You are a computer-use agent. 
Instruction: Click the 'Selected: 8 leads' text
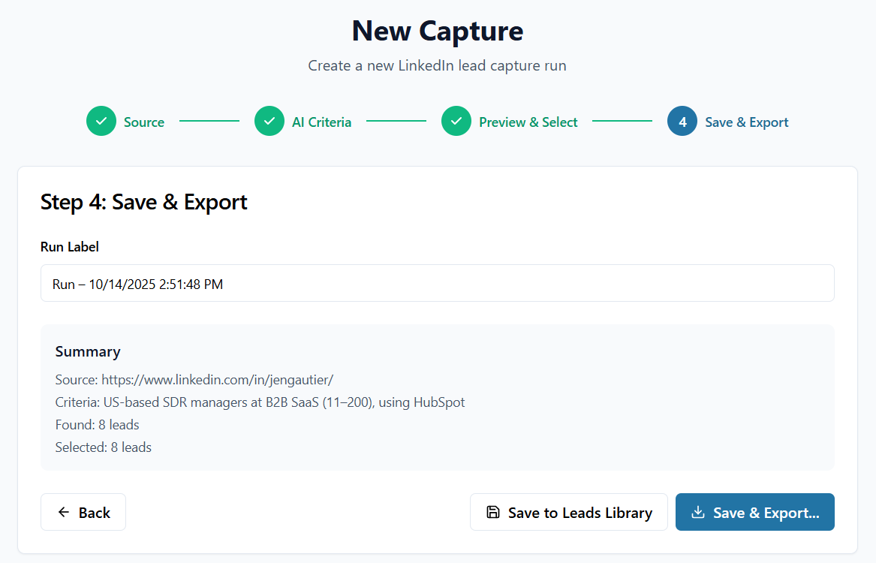coord(104,447)
